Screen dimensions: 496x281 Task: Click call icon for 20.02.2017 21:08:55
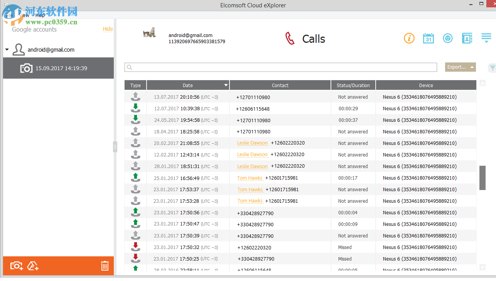pyautogui.click(x=135, y=143)
